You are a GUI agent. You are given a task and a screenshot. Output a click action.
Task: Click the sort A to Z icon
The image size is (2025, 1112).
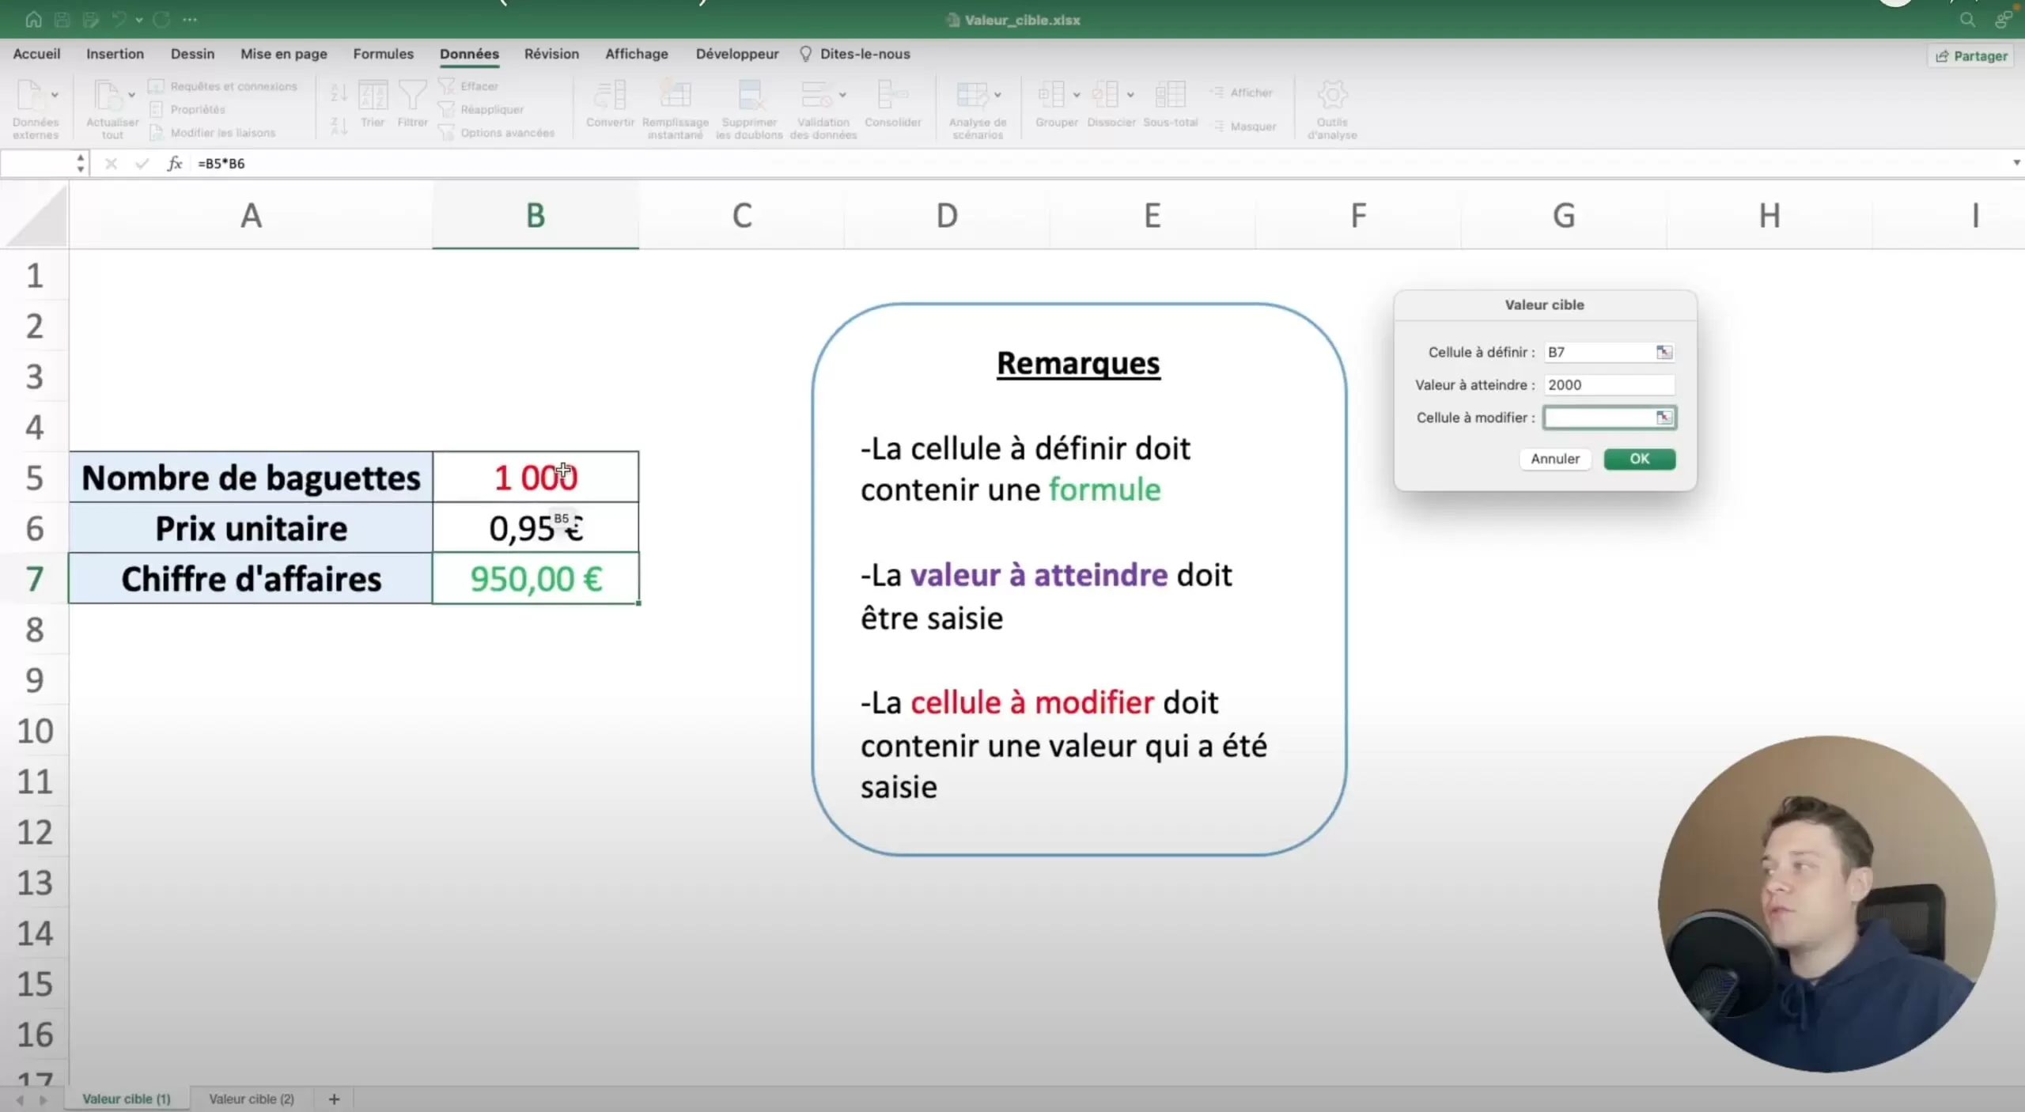(339, 93)
